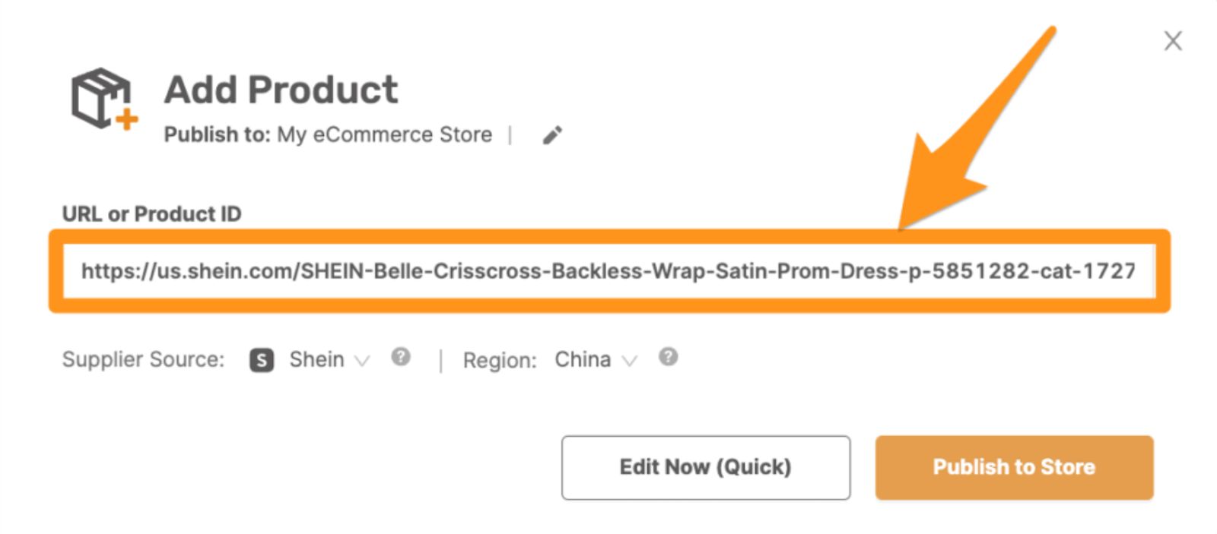Open the Region help question-mark icon
Screen dimensions: 1217x534
(668, 357)
